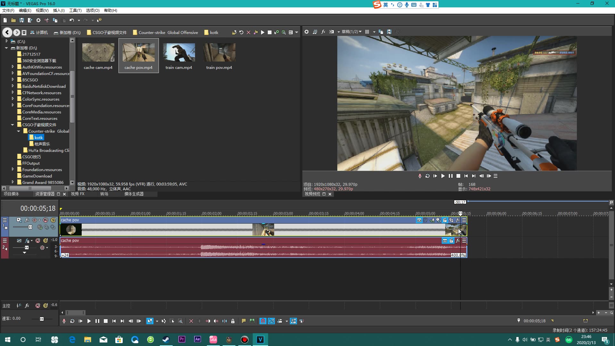Toggle event lock padlock icon
Image resolution: width=615 pixels, height=346 pixels.
pyautogui.click(x=233, y=321)
